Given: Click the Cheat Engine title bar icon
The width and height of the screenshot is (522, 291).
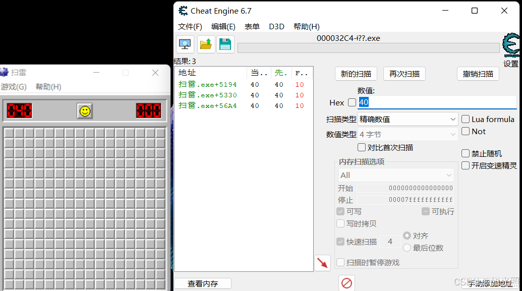Looking at the screenshot, I should coord(183,11).
